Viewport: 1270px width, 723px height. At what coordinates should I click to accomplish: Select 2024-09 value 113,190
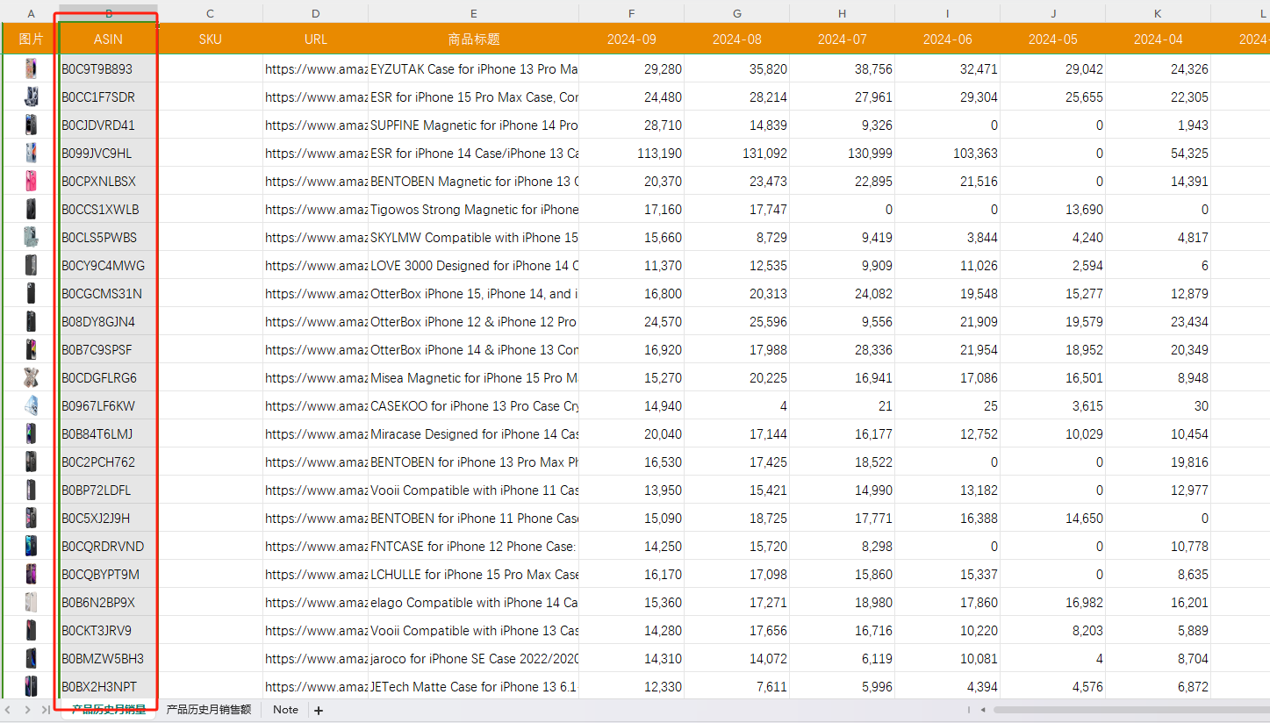631,153
